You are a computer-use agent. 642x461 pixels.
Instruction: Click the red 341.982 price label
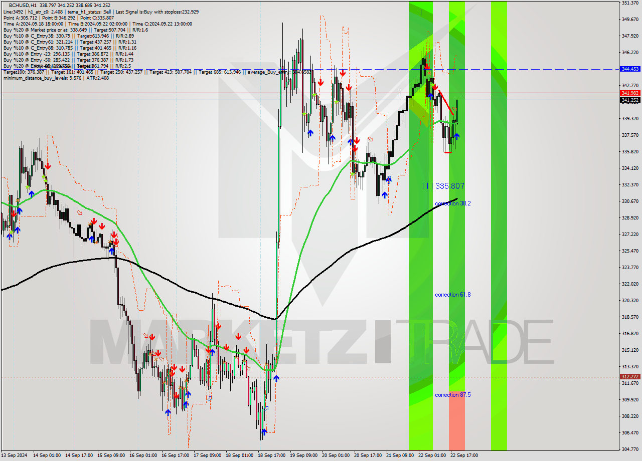pyautogui.click(x=630, y=93)
